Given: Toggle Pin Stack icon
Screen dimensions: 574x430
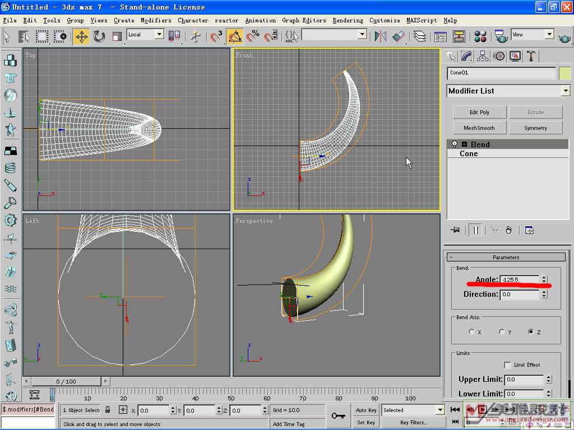Looking at the screenshot, I should click(456, 230).
